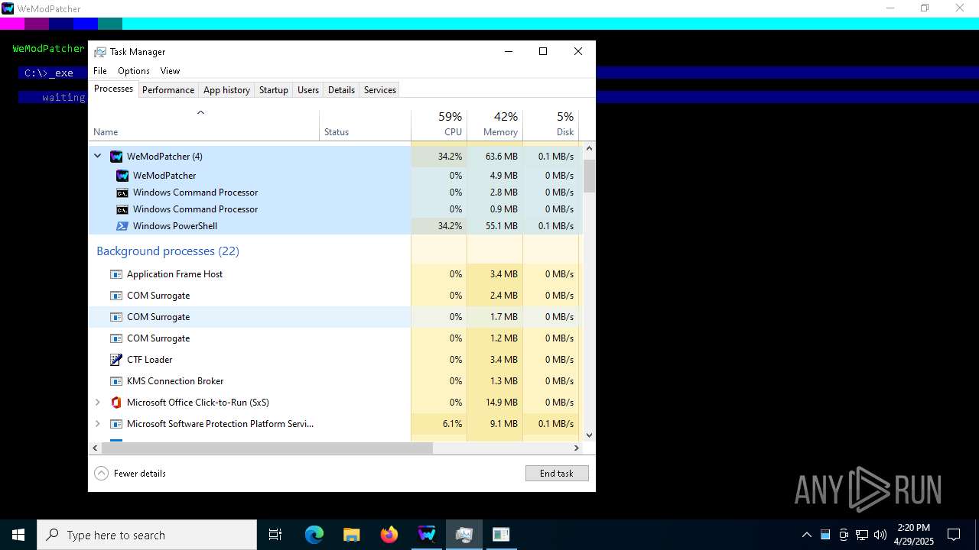Click the Task Manager taskbar icon
The height and width of the screenshot is (550, 979).
tap(464, 535)
